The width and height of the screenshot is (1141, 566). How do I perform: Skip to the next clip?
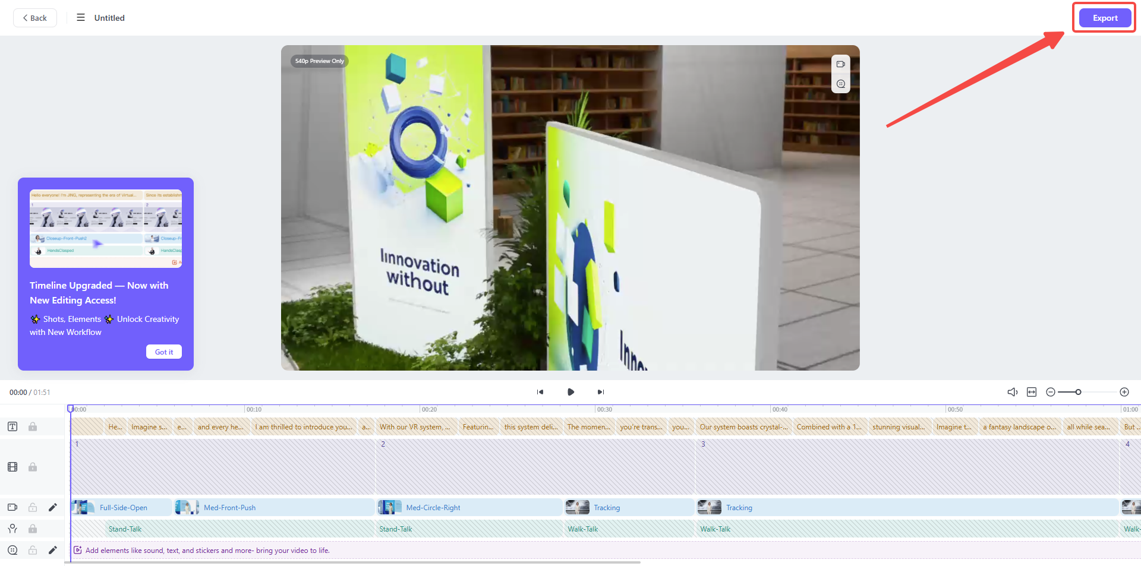click(601, 392)
